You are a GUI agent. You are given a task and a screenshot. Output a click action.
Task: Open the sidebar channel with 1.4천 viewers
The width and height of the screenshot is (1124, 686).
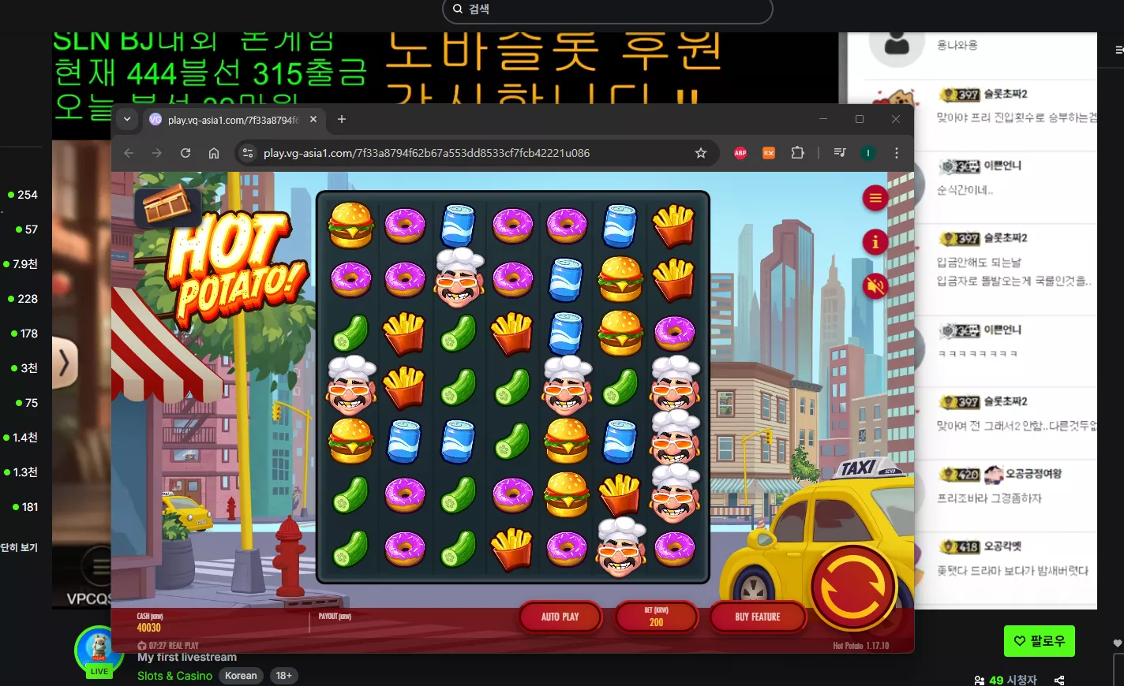21,438
